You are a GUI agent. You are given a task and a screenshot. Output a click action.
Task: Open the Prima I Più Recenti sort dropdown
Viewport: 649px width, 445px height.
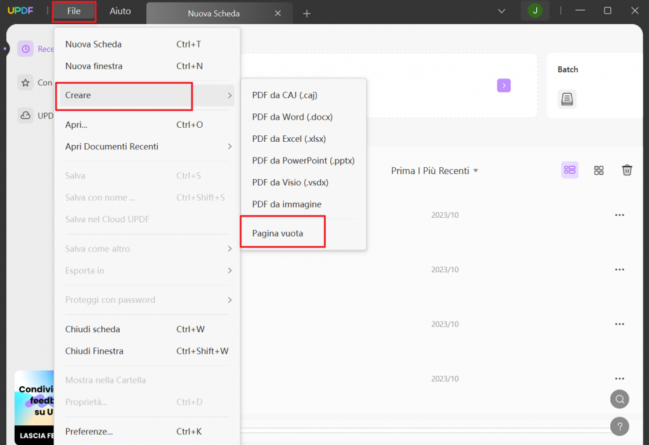(435, 170)
